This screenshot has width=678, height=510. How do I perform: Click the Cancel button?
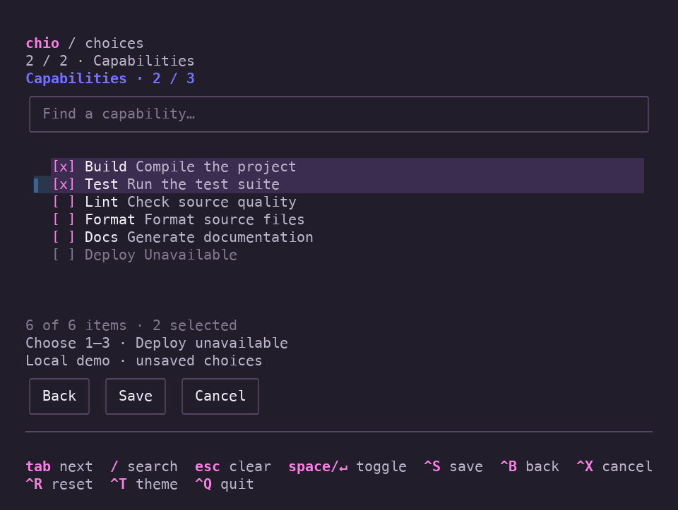tap(220, 396)
